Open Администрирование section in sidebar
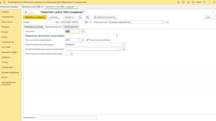This screenshot has width=216, height=121. pos(10,73)
